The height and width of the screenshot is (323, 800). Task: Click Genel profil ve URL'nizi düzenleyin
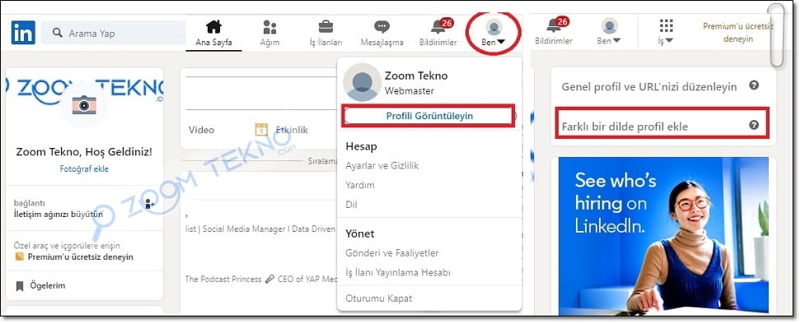[x=649, y=87]
